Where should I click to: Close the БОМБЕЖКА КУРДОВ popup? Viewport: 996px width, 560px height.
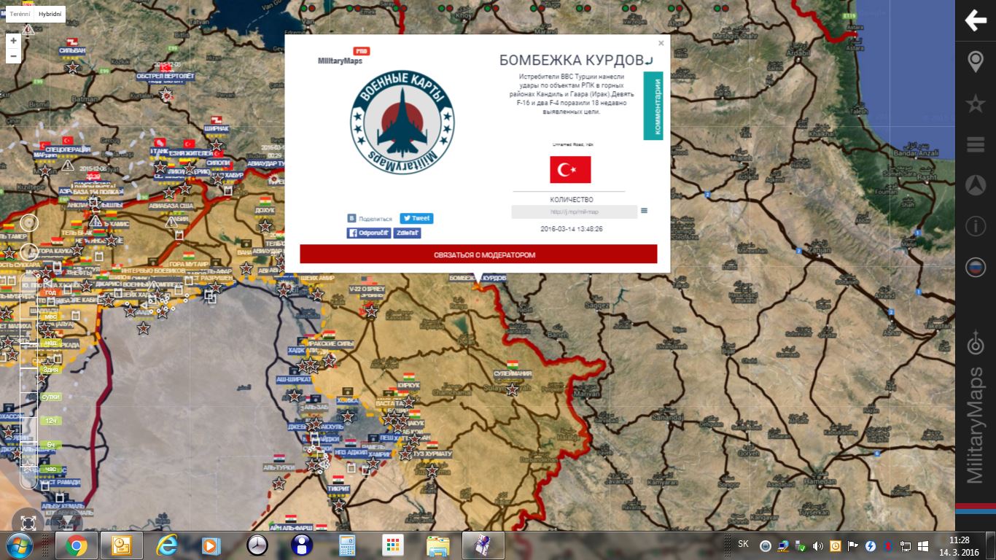(x=661, y=43)
